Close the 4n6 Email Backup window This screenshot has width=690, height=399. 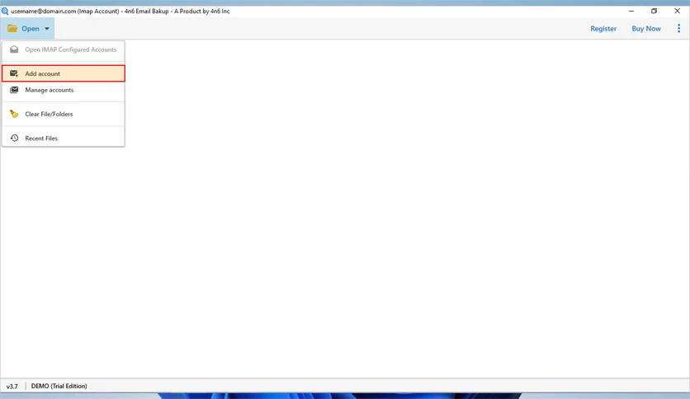678,11
